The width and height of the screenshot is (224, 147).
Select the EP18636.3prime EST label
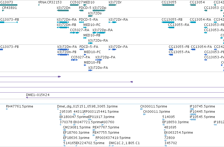76,138
